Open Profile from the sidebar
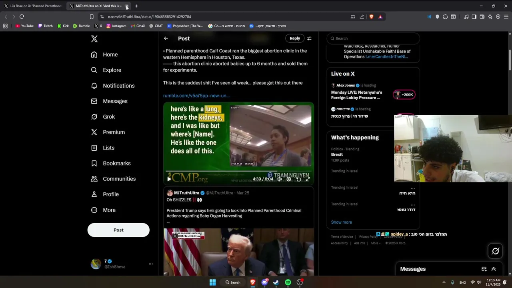The width and height of the screenshot is (512, 288). point(105,194)
